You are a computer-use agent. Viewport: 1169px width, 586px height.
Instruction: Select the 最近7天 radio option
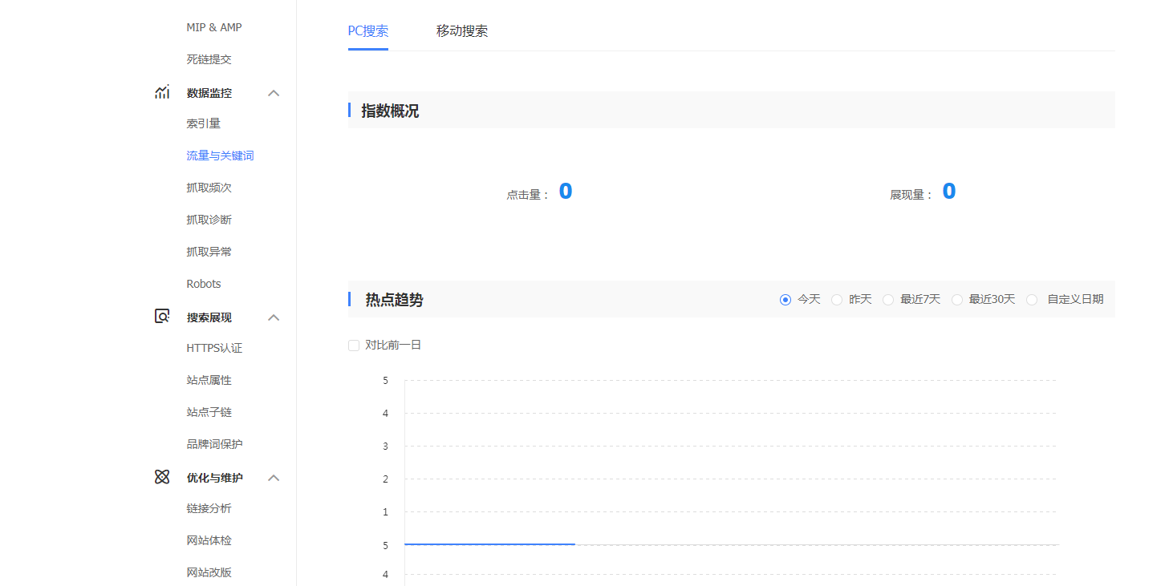click(888, 300)
